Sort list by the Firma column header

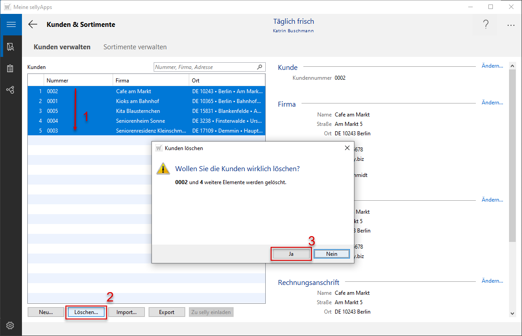click(150, 81)
